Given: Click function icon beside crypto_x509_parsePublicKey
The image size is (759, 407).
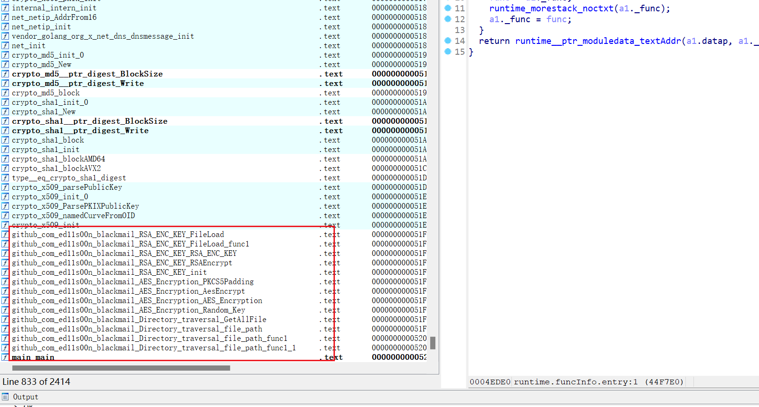Looking at the screenshot, I should (5, 187).
